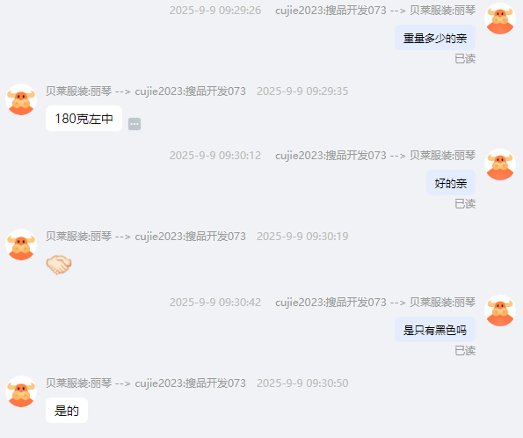523x438 pixels.
Task: Select the 180克左中 message bubble
Action: tap(84, 119)
